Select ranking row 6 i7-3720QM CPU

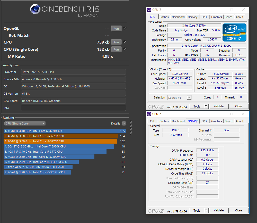[x=65, y=157]
